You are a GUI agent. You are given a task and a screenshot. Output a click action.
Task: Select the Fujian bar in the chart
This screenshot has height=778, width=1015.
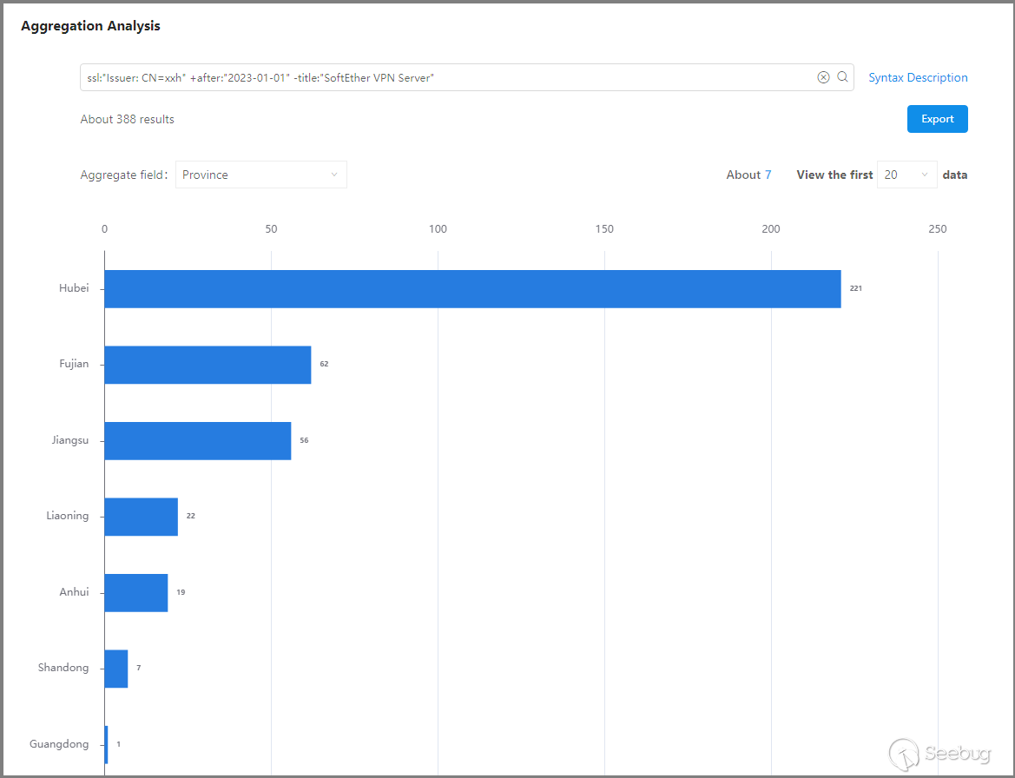[x=208, y=365]
